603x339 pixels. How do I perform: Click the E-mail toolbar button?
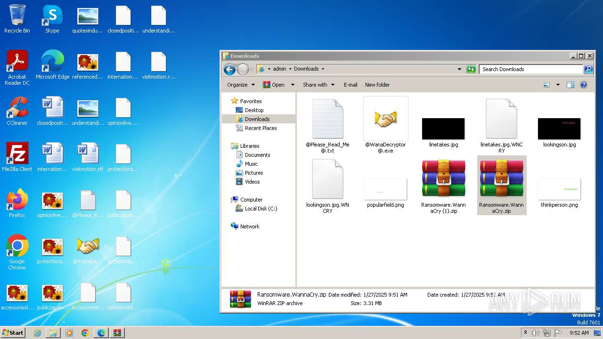(350, 85)
